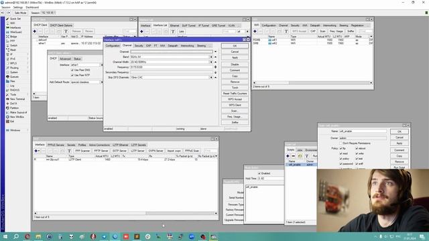Open WireGuard in the sidebar

(x=15, y=32)
